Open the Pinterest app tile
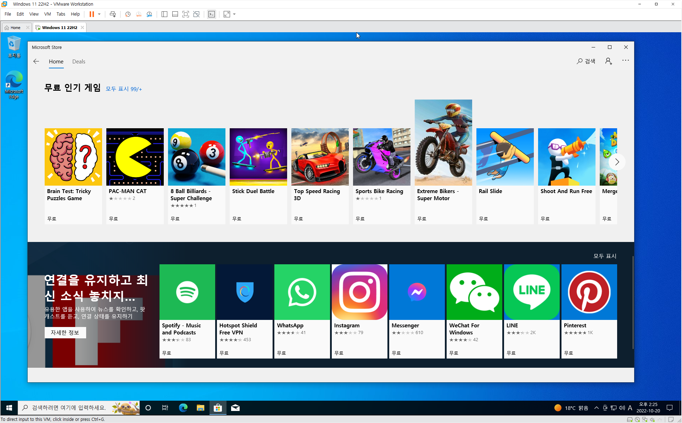Screen dimensions: 682x423 [589, 311]
